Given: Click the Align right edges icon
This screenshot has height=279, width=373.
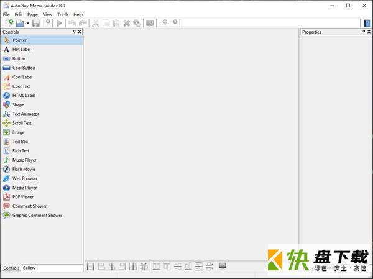Looking at the screenshot, I should point(122,267).
